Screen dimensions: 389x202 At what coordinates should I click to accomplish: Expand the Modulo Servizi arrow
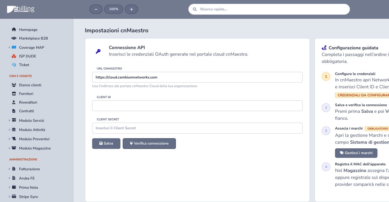[9, 120]
